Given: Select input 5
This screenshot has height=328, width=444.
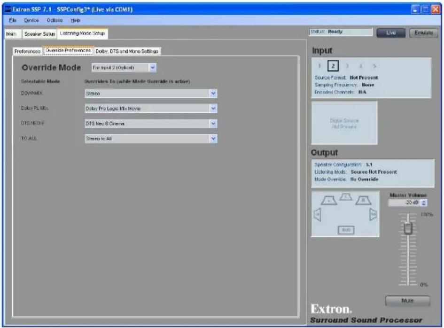Looking at the screenshot, I should pos(374,66).
